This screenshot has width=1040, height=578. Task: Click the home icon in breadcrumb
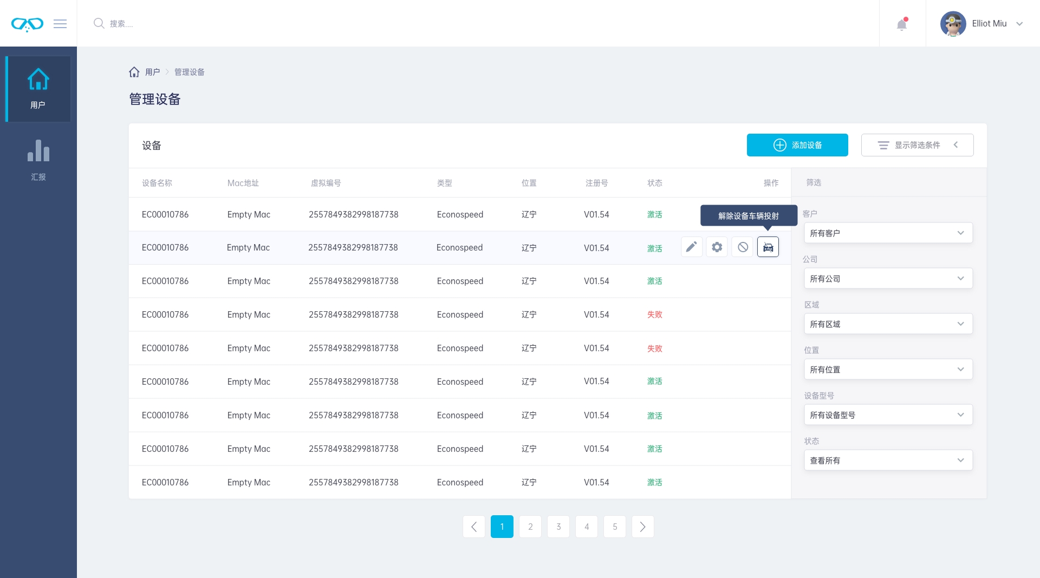click(134, 72)
